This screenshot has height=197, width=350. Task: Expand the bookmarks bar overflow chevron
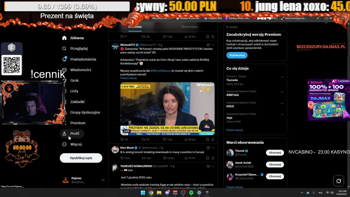tap(318, 18)
